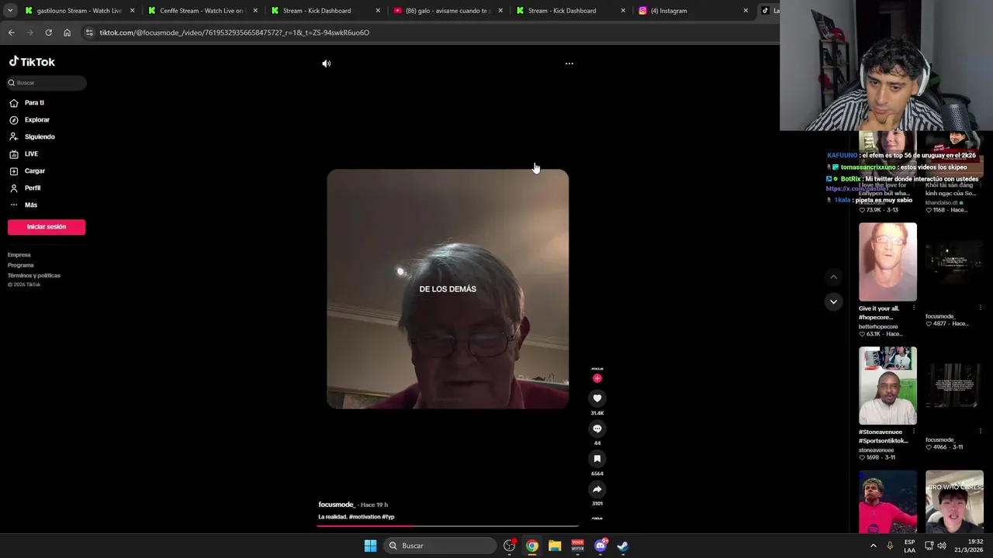
Task: Click the browser address bar URL
Action: click(234, 33)
